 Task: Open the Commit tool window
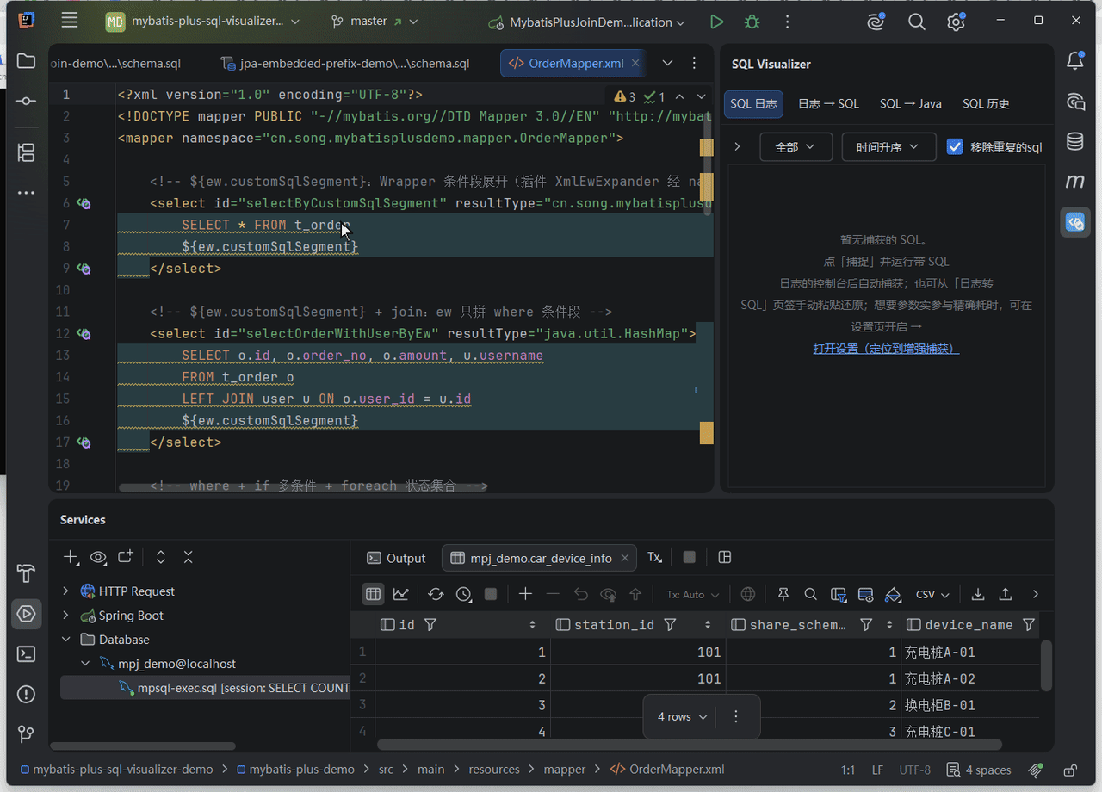pyautogui.click(x=26, y=101)
